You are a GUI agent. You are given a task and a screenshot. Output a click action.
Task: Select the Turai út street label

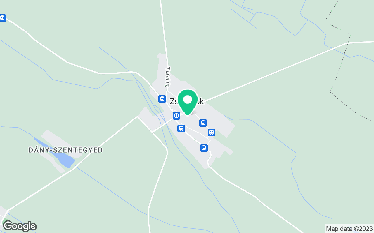(167, 77)
